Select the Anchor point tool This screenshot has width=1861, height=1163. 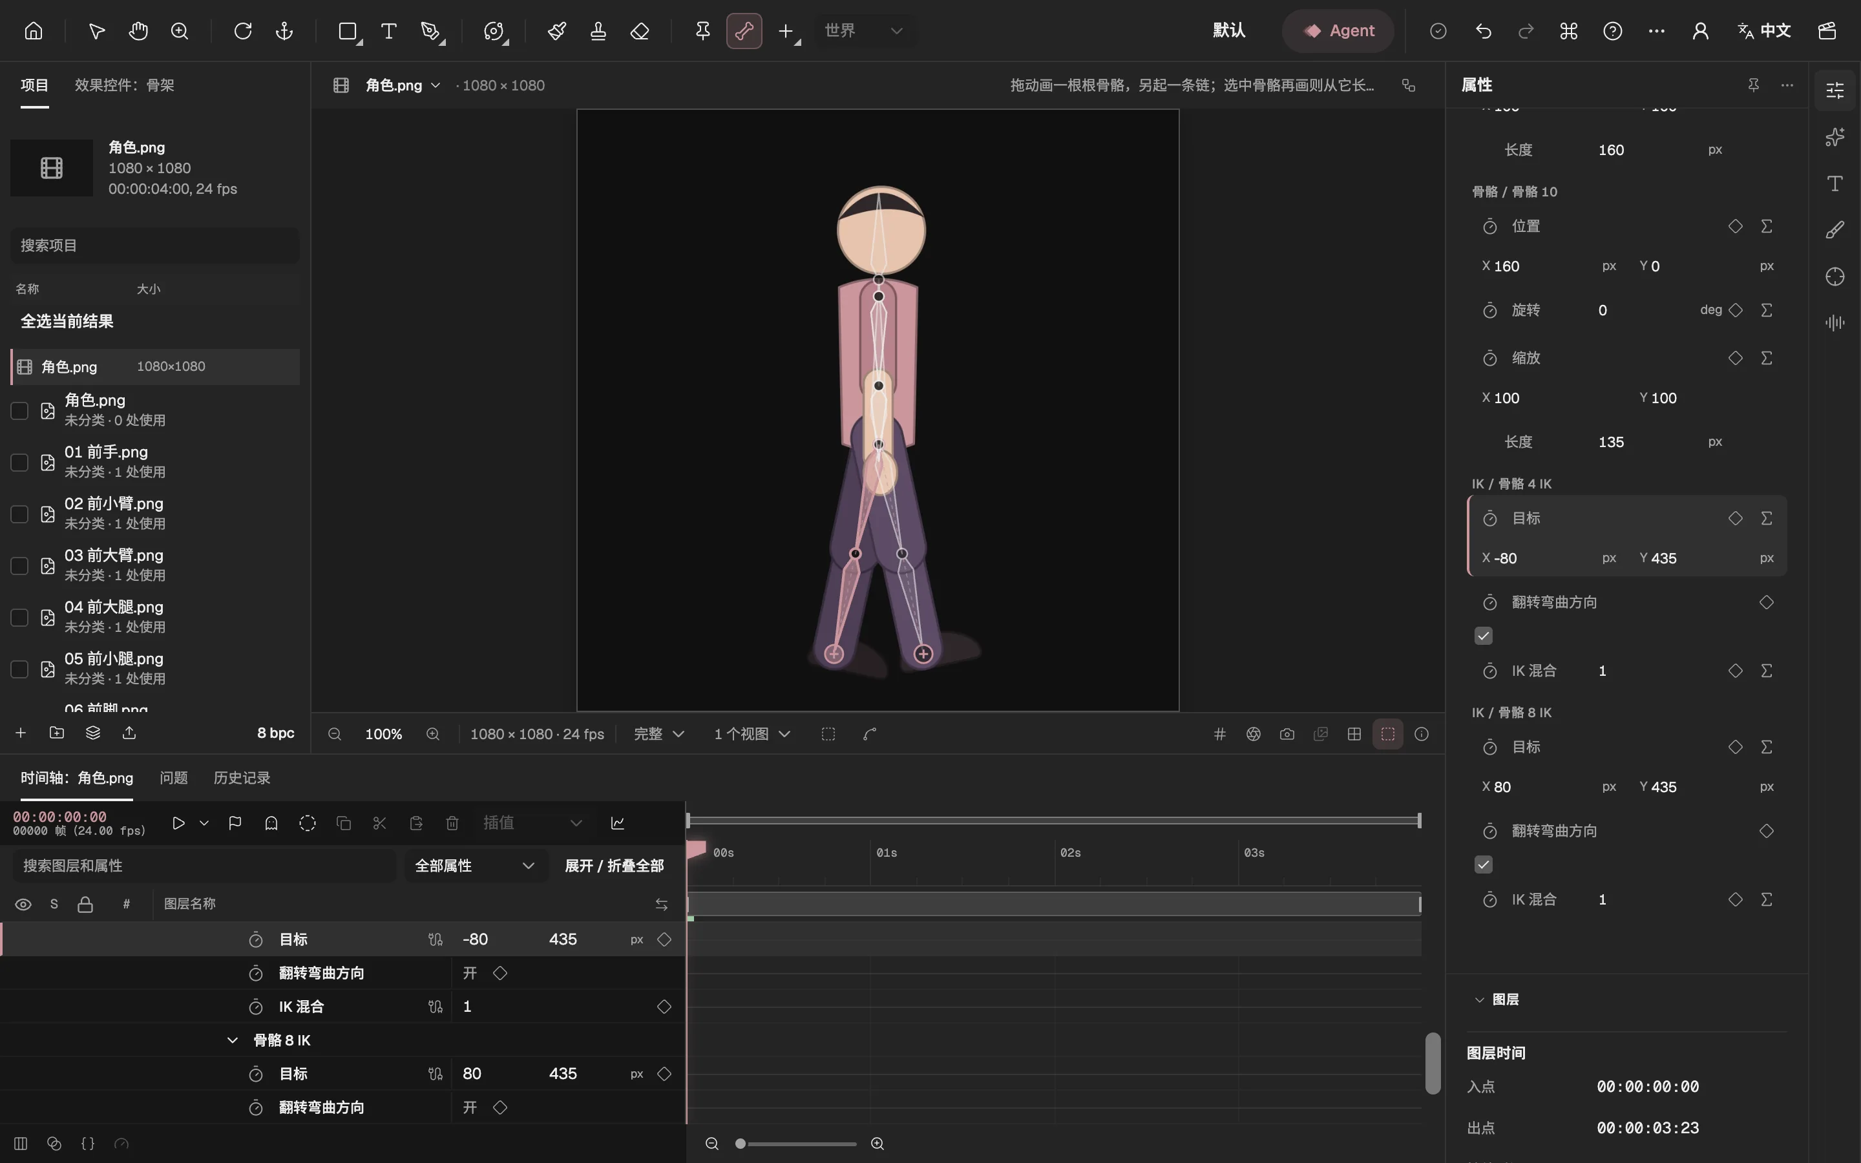tap(284, 31)
